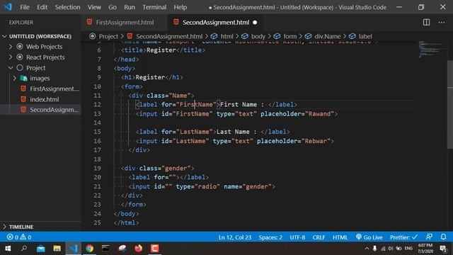This screenshot has height=255, width=453.
Task: Open Windows search on taskbar
Action: 24,249
